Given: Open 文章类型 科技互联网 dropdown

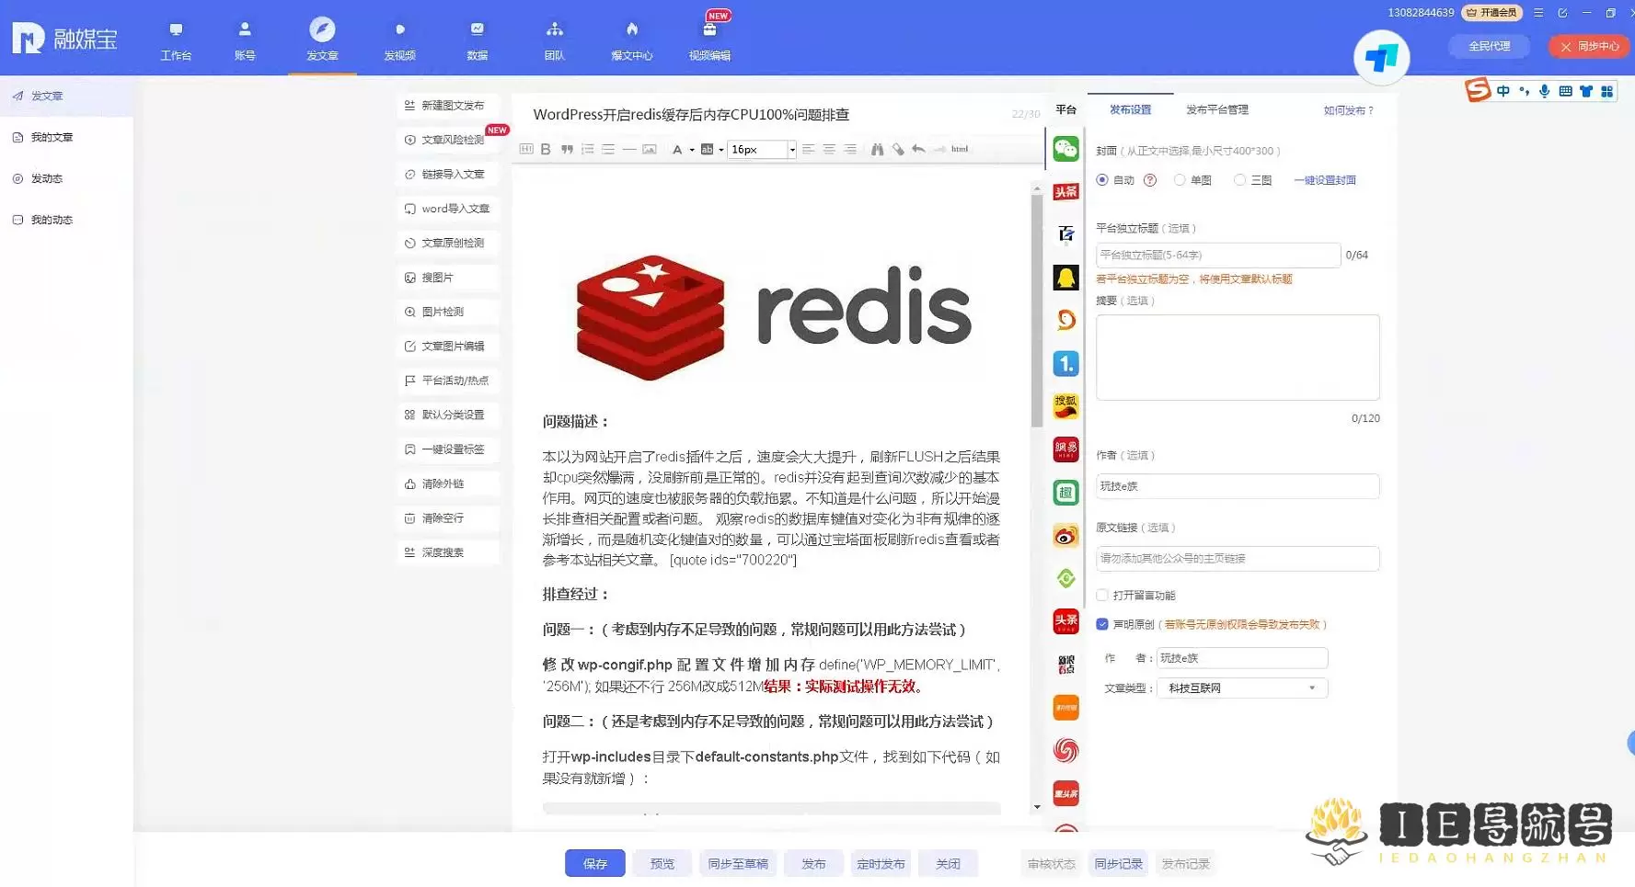Looking at the screenshot, I should point(1242,688).
